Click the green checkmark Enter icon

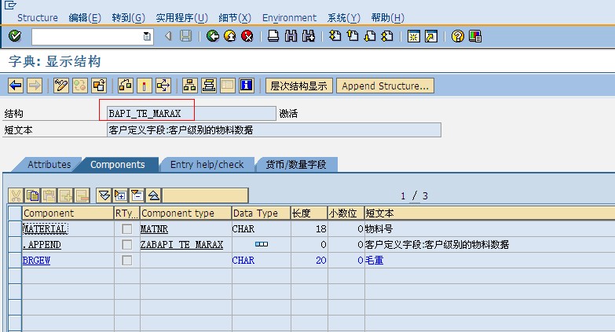pyautogui.click(x=15, y=36)
